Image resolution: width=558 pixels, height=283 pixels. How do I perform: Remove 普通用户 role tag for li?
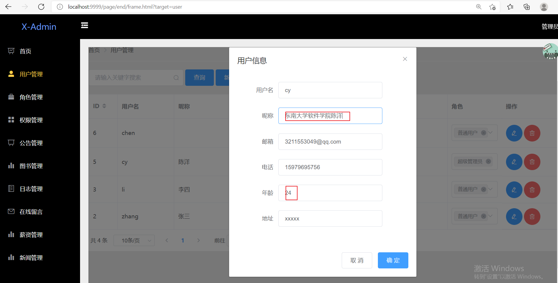point(483,189)
